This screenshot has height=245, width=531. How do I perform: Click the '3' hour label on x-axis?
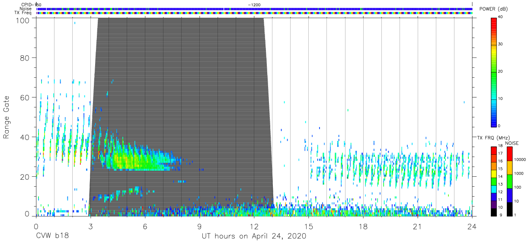90,226
